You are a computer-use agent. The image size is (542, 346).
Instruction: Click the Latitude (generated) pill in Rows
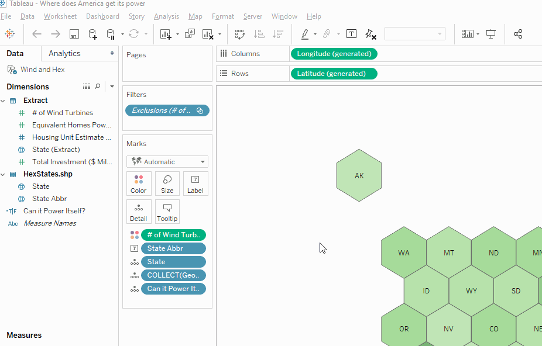coord(334,74)
